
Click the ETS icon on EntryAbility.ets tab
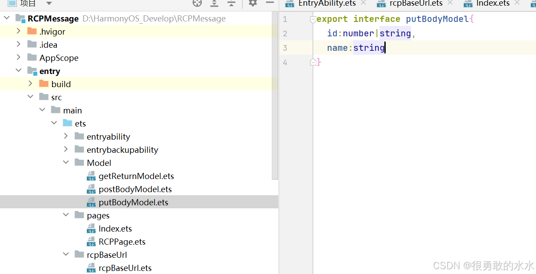pos(290,4)
